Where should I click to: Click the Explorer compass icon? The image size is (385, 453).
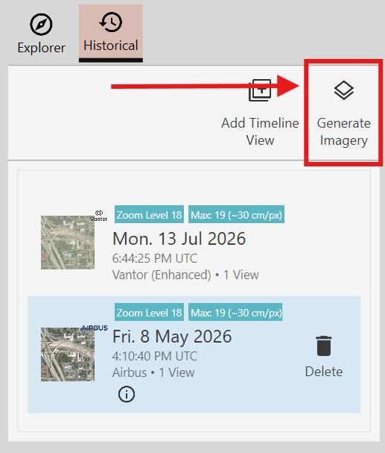pyautogui.click(x=41, y=25)
